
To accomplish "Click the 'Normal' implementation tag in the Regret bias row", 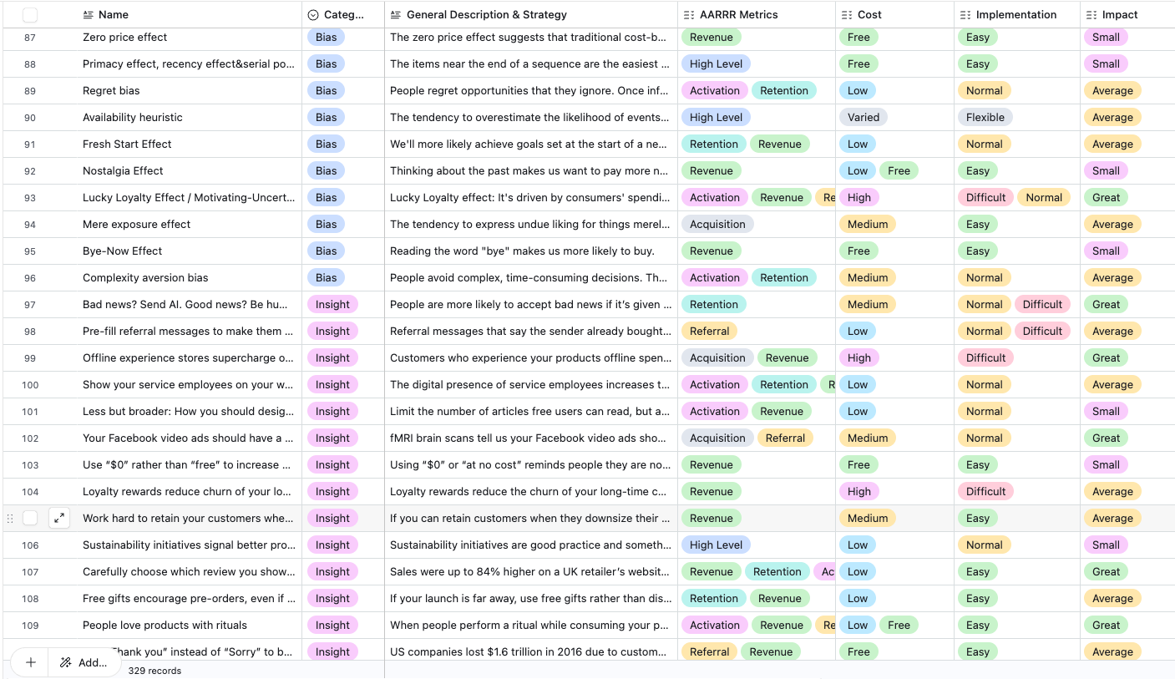I will [984, 90].
